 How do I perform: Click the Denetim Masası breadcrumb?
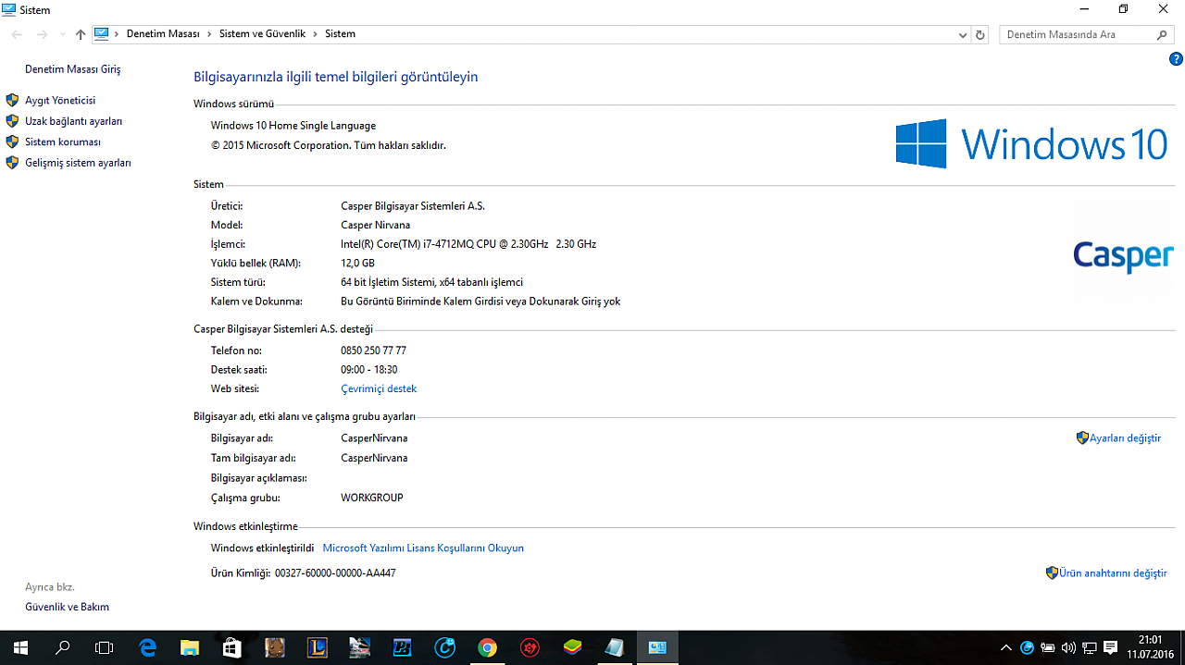(163, 34)
